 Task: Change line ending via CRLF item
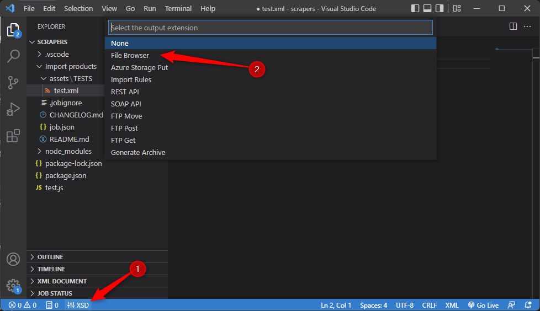[x=430, y=305]
